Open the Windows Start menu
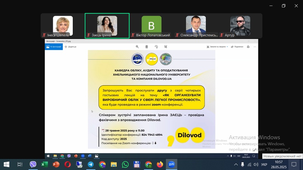This screenshot has width=303, height=170. 6,164
